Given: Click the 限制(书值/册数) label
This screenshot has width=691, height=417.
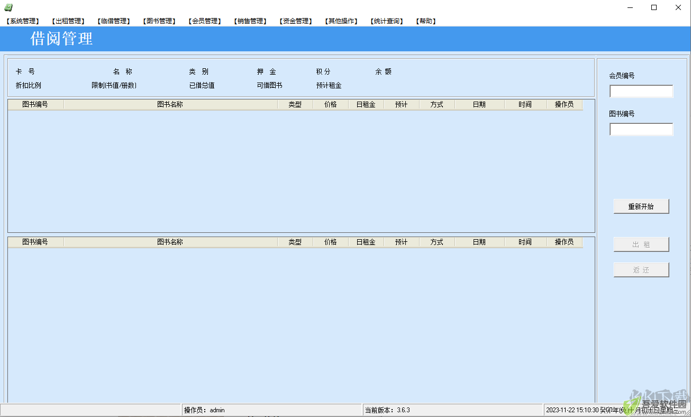Looking at the screenshot, I should 114,85.
